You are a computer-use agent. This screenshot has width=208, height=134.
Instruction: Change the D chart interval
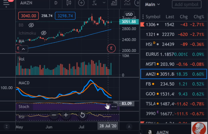56,3
